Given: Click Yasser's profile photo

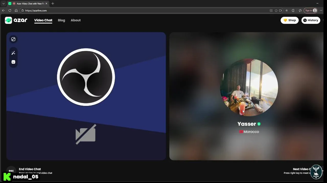Looking at the screenshot, I should [x=249, y=87].
